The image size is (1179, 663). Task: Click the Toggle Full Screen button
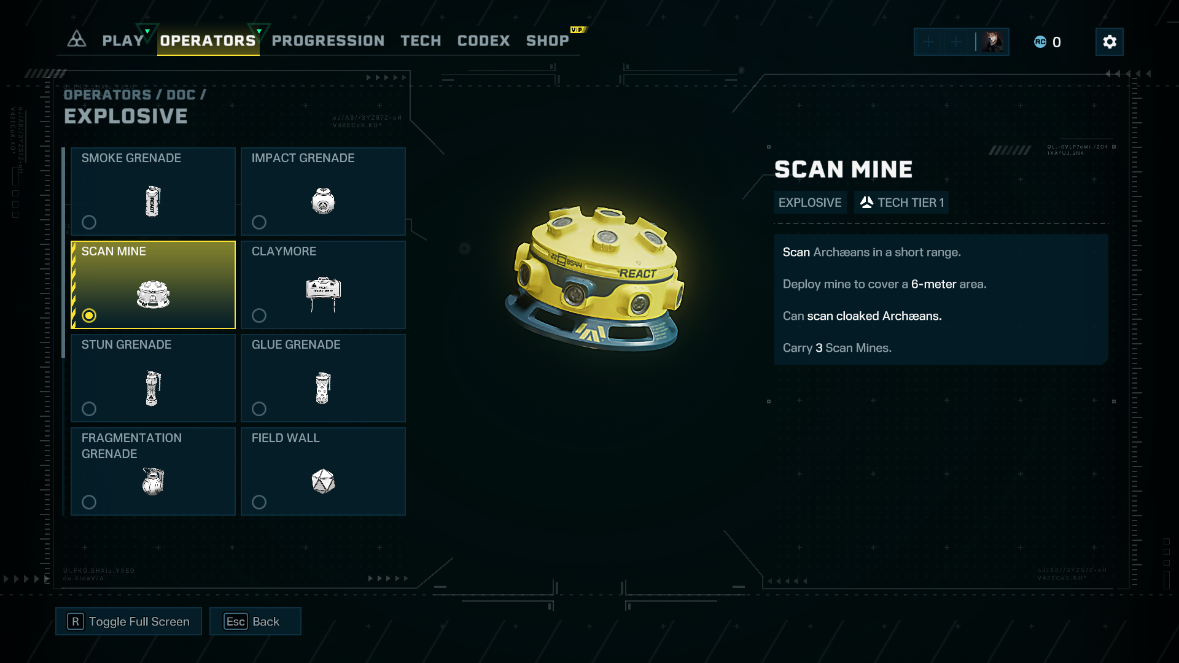pyautogui.click(x=128, y=621)
